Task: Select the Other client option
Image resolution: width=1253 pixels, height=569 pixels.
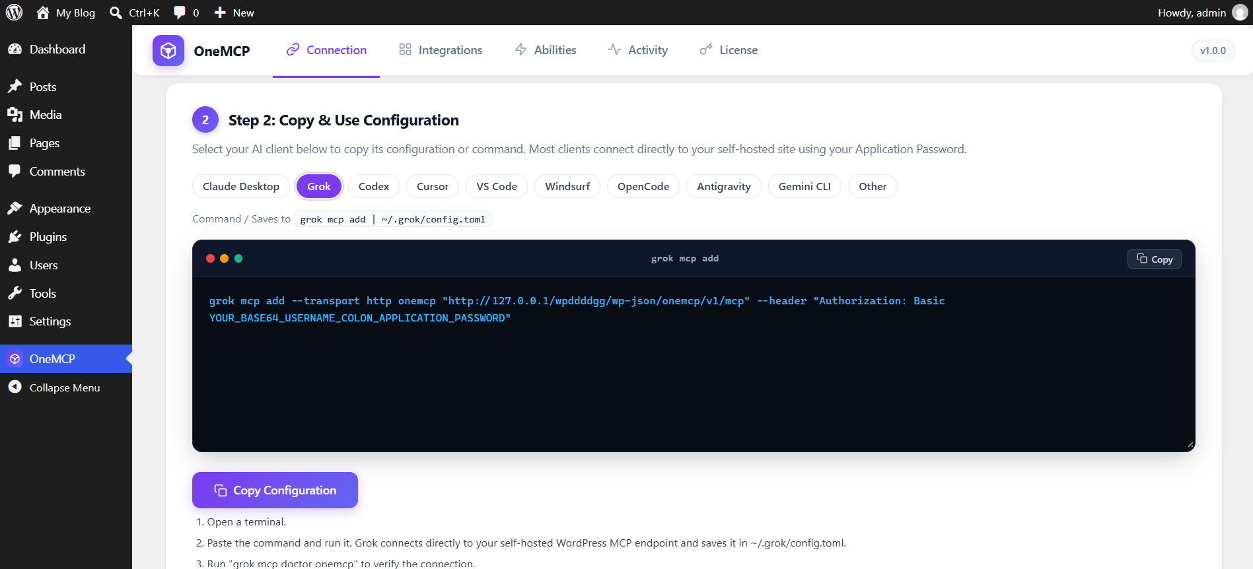Action: point(873,186)
